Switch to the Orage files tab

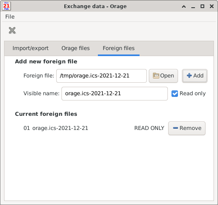(x=76, y=48)
